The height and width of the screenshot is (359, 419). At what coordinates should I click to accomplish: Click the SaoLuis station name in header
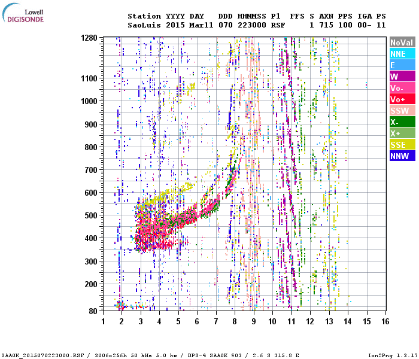144,26
